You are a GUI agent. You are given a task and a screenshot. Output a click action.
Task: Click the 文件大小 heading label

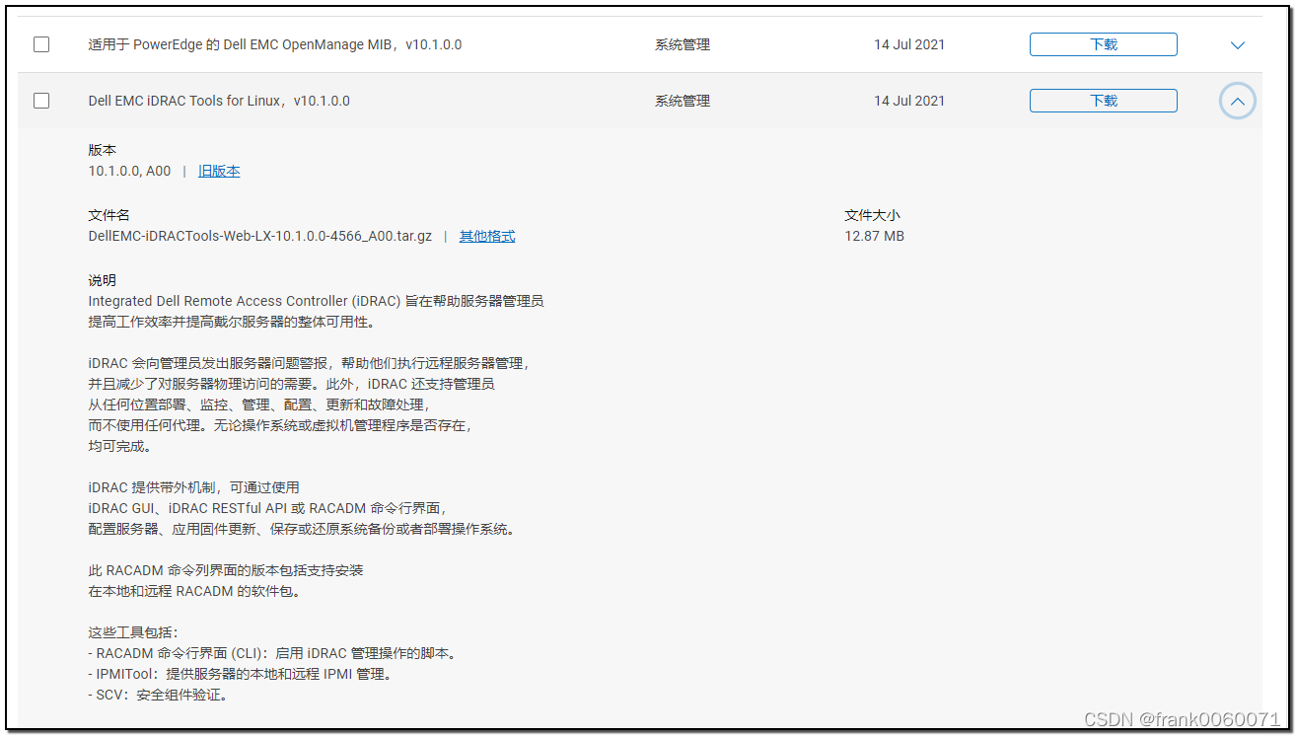click(x=872, y=215)
